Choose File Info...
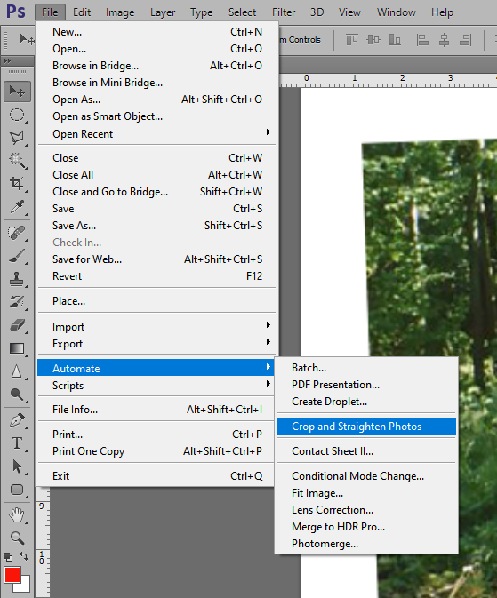This screenshot has width=497, height=598. point(156,410)
